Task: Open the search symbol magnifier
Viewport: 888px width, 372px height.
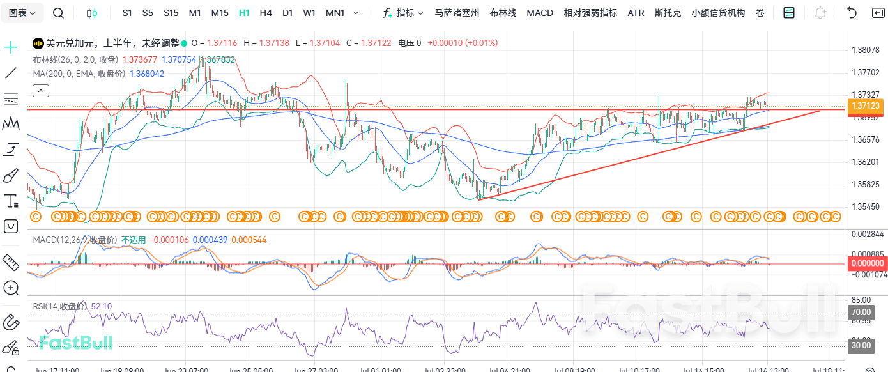Action: point(57,12)
